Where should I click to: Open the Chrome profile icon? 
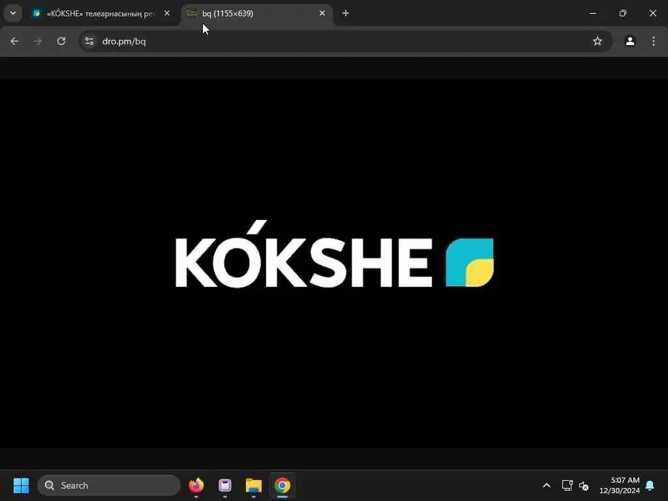[x=630, y=41]
